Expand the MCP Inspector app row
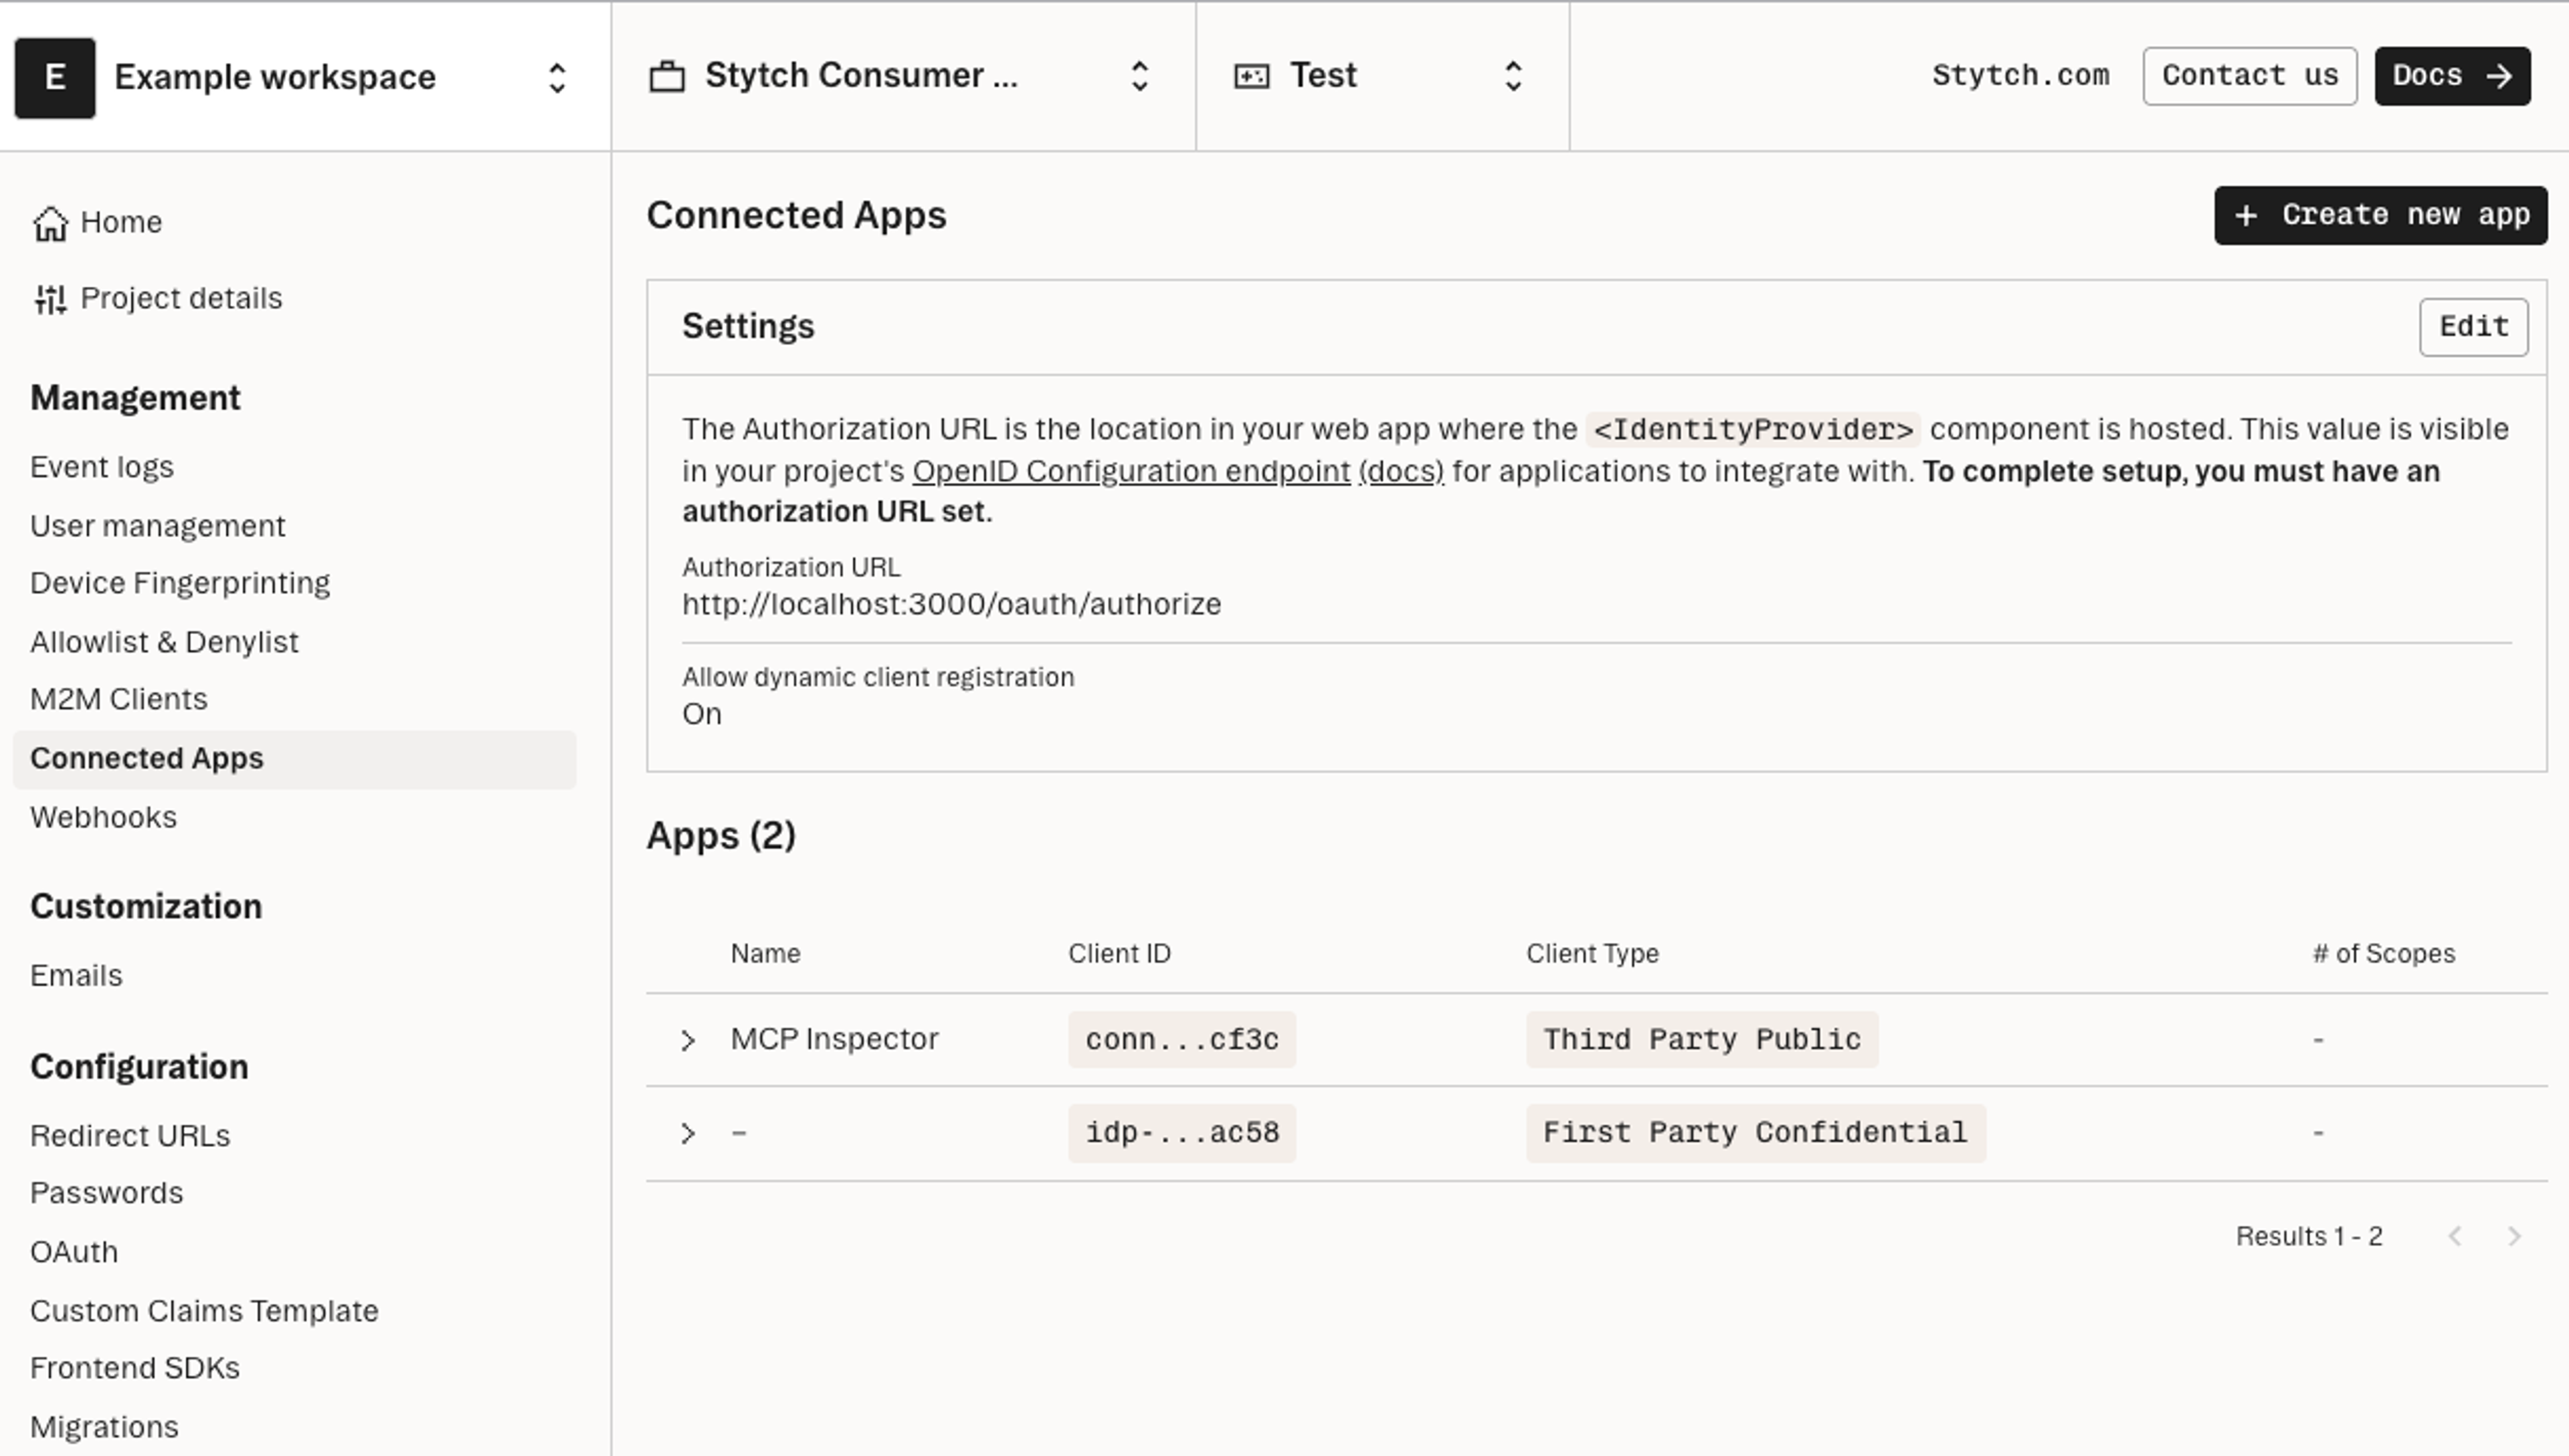The height and width of the screenshot is (1456, 2569). 688,1040
